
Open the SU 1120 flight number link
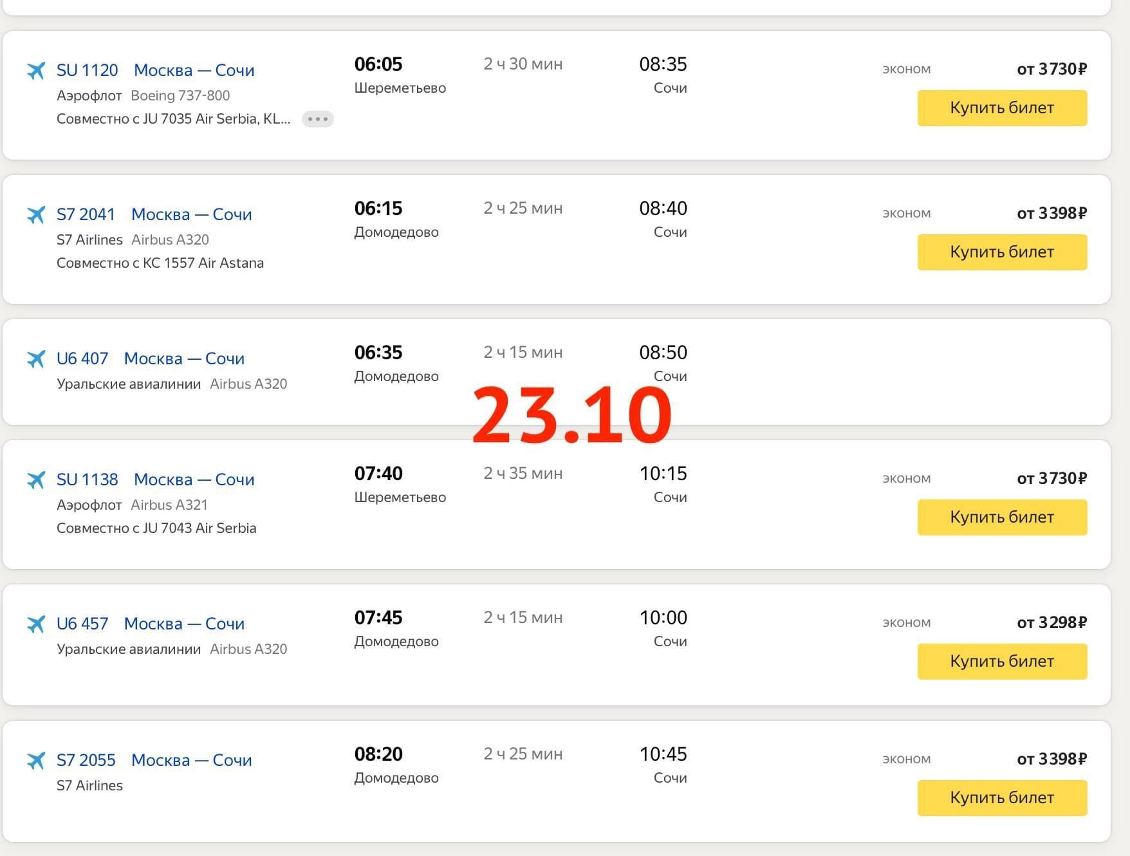[88, 70]
